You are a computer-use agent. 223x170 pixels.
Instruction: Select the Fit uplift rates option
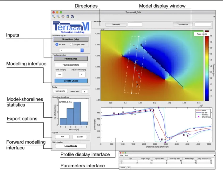(x=71, y=44)
